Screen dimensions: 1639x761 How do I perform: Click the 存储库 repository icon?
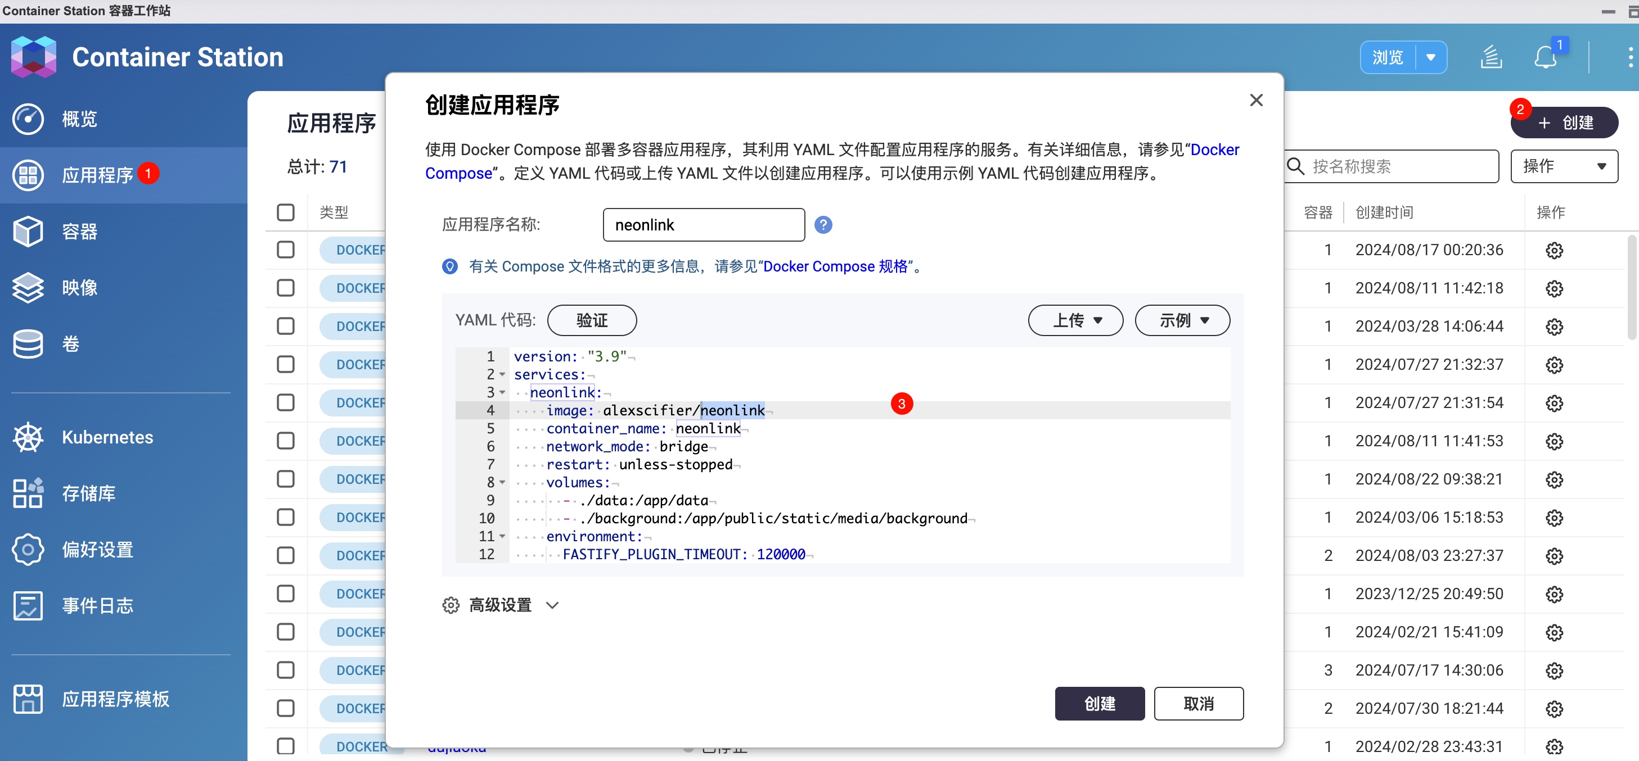pos(28,493)
